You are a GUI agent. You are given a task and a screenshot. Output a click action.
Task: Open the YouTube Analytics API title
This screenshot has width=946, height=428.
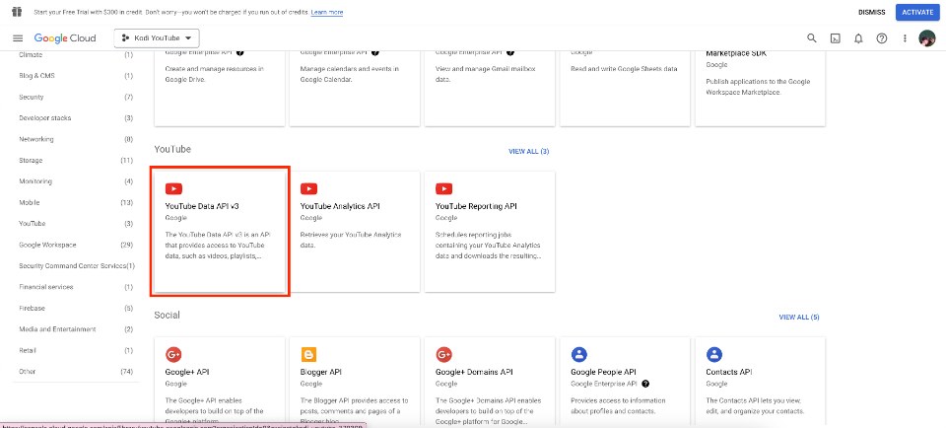coord(340,206)
